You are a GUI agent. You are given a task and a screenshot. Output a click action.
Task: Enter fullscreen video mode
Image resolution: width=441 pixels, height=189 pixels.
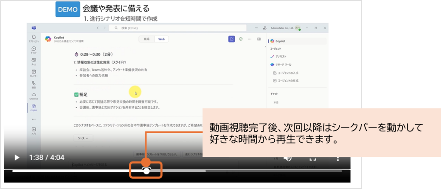pyautogui.click(x=313, y=158)
